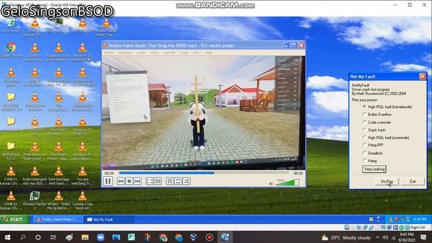This screenshot has width=432, height=243.
Task: Select the Code overwrite option
Action: point(377,122)
